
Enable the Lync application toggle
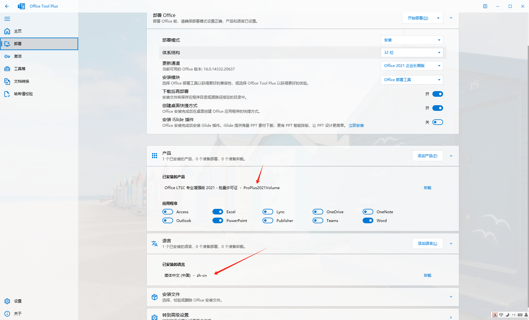click(x=268, y=212)
